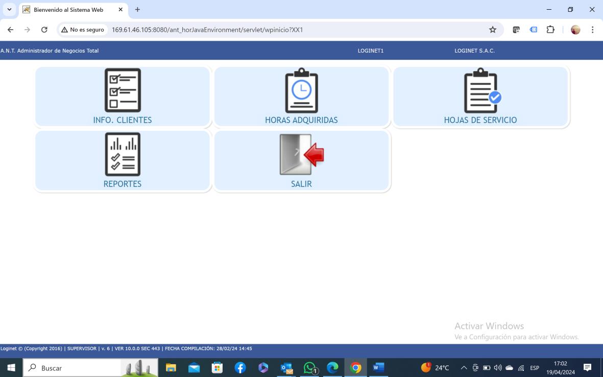The width and height of the screenshot is (603, 377).
Task: Open Word from the taskbar
Action: click(378, 368)
